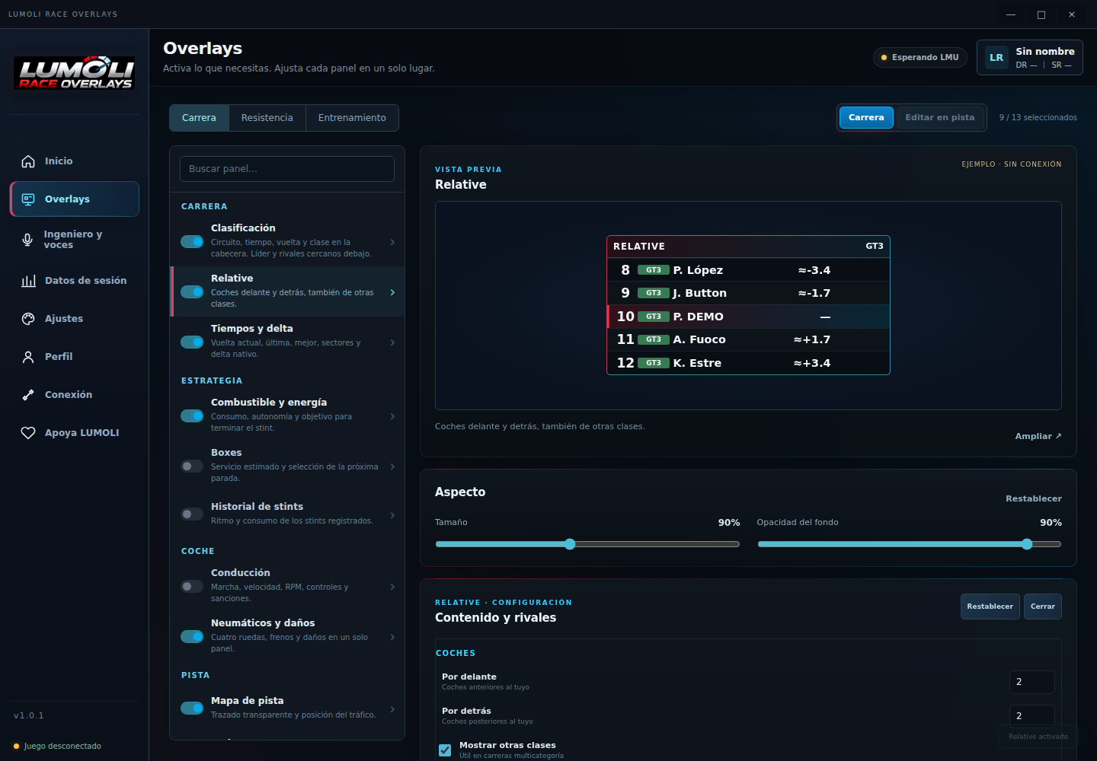
Task: Click the LR profile avatar badge
Action: pyautogui.click(x=996, y=58)
